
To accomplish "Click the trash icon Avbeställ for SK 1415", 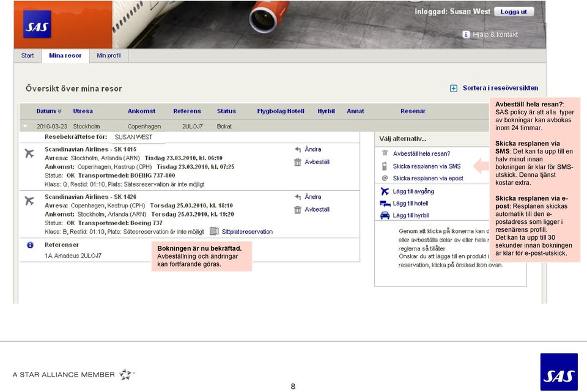I will point(298,162).
